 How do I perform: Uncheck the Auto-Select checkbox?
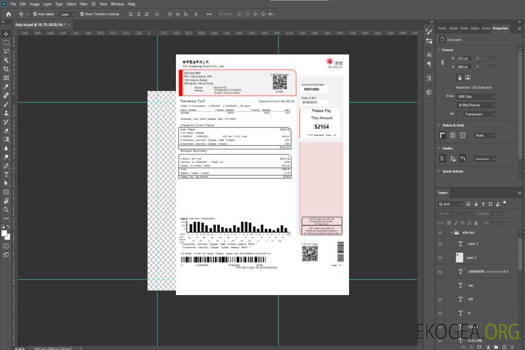pos(35,14)
